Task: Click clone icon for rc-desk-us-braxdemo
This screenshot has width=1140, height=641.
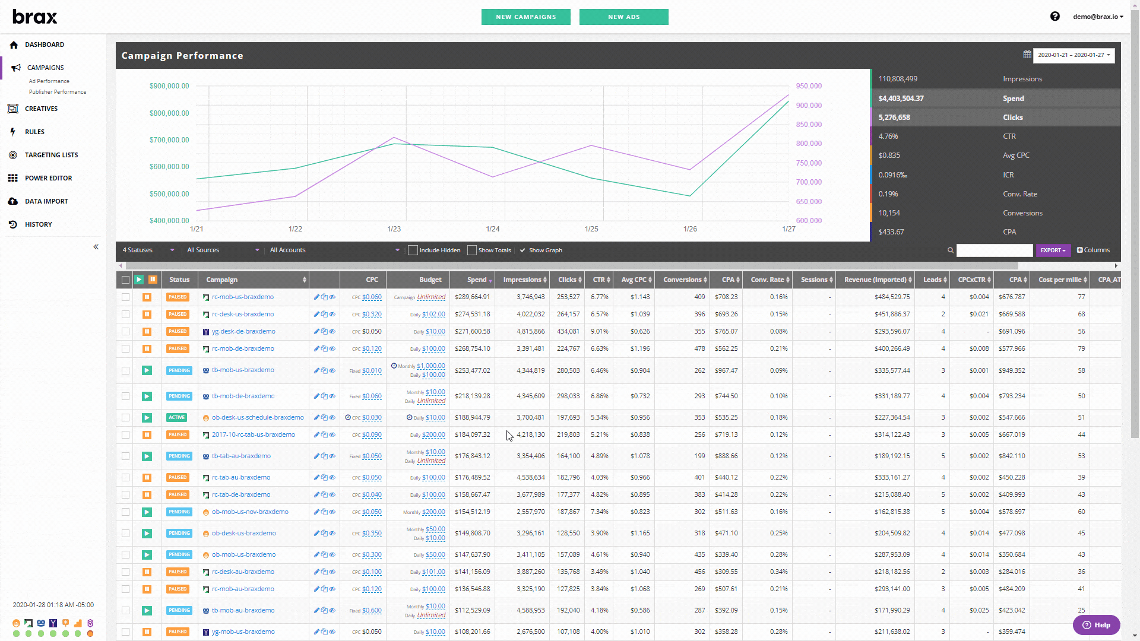Action: [324, 314]
